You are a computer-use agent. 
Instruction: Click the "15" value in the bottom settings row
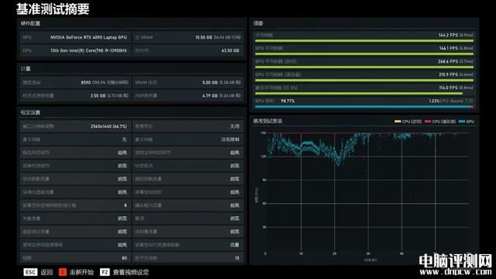point(237,258)
